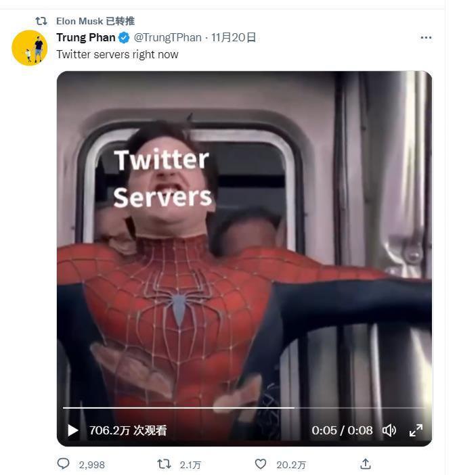Image resolution: width=457 pixels, height=475 pixels.
Task: Click the 2,998 replies count
Action: (92, 465)
